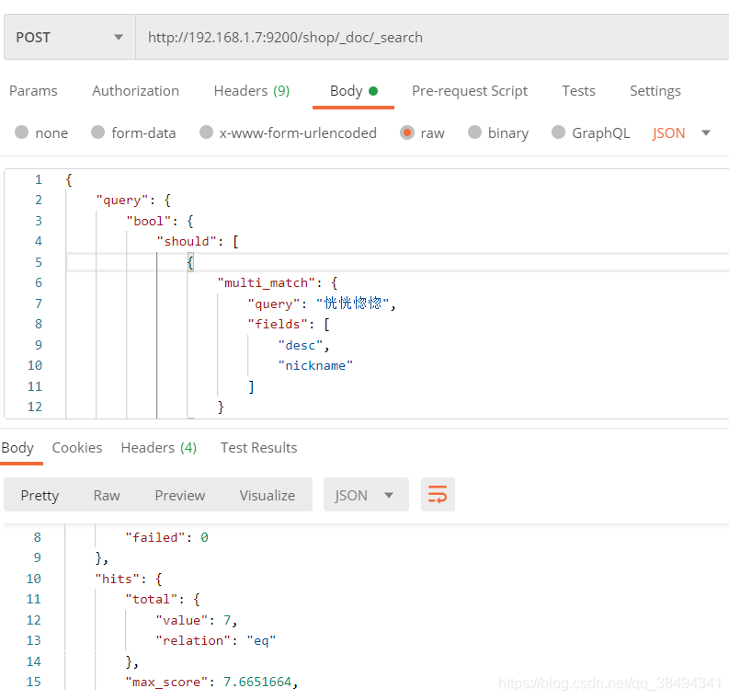This screenshot has width=729, height=700.
Task: Open the POST method dropdown
Action: (69, 38)
